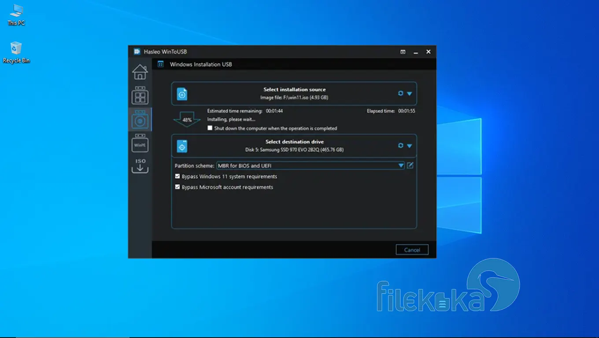This screenshot has width=599, height=338.
Task: Open the title bar menu icon
Action: pyautogui.click(x=403, y=51)
